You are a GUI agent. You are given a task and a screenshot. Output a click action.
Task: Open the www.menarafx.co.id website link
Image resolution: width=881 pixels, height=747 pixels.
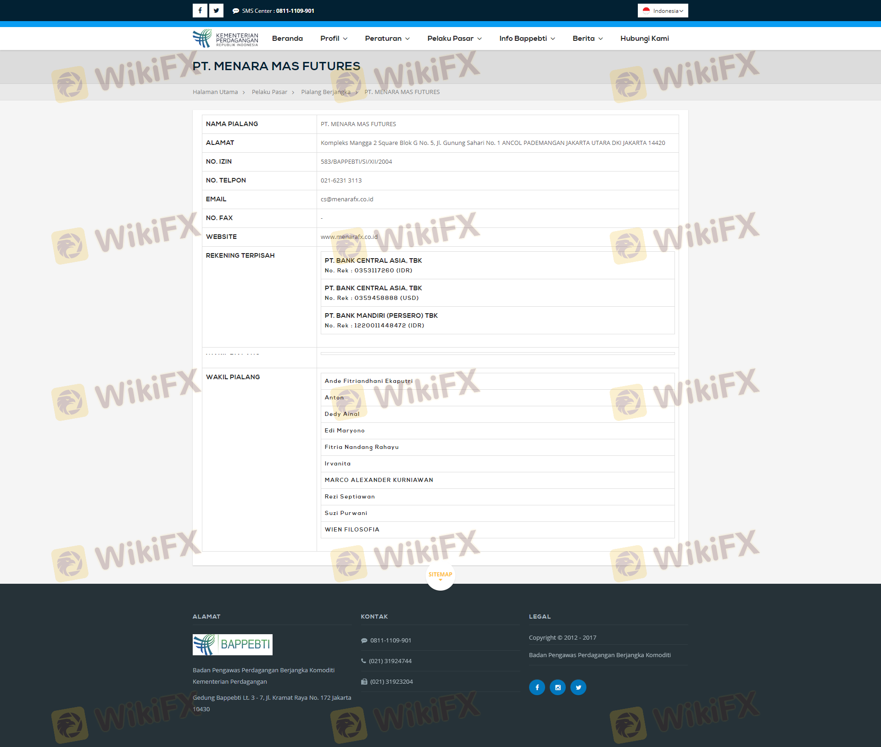coord(349,237)
